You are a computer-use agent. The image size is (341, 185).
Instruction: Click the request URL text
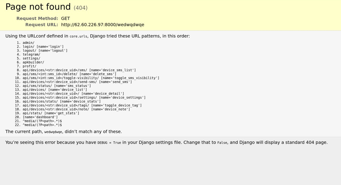tap(103, 25)
